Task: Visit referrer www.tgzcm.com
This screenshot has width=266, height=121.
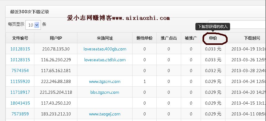Action: tap(105, 81)
